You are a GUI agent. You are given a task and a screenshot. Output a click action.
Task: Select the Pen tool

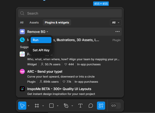pos(66,106)
